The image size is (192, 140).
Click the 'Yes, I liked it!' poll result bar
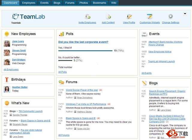85,51
